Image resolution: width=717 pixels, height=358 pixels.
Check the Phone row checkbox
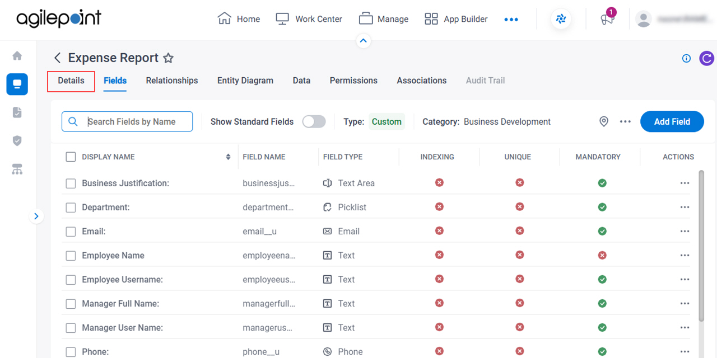[71, 351]
